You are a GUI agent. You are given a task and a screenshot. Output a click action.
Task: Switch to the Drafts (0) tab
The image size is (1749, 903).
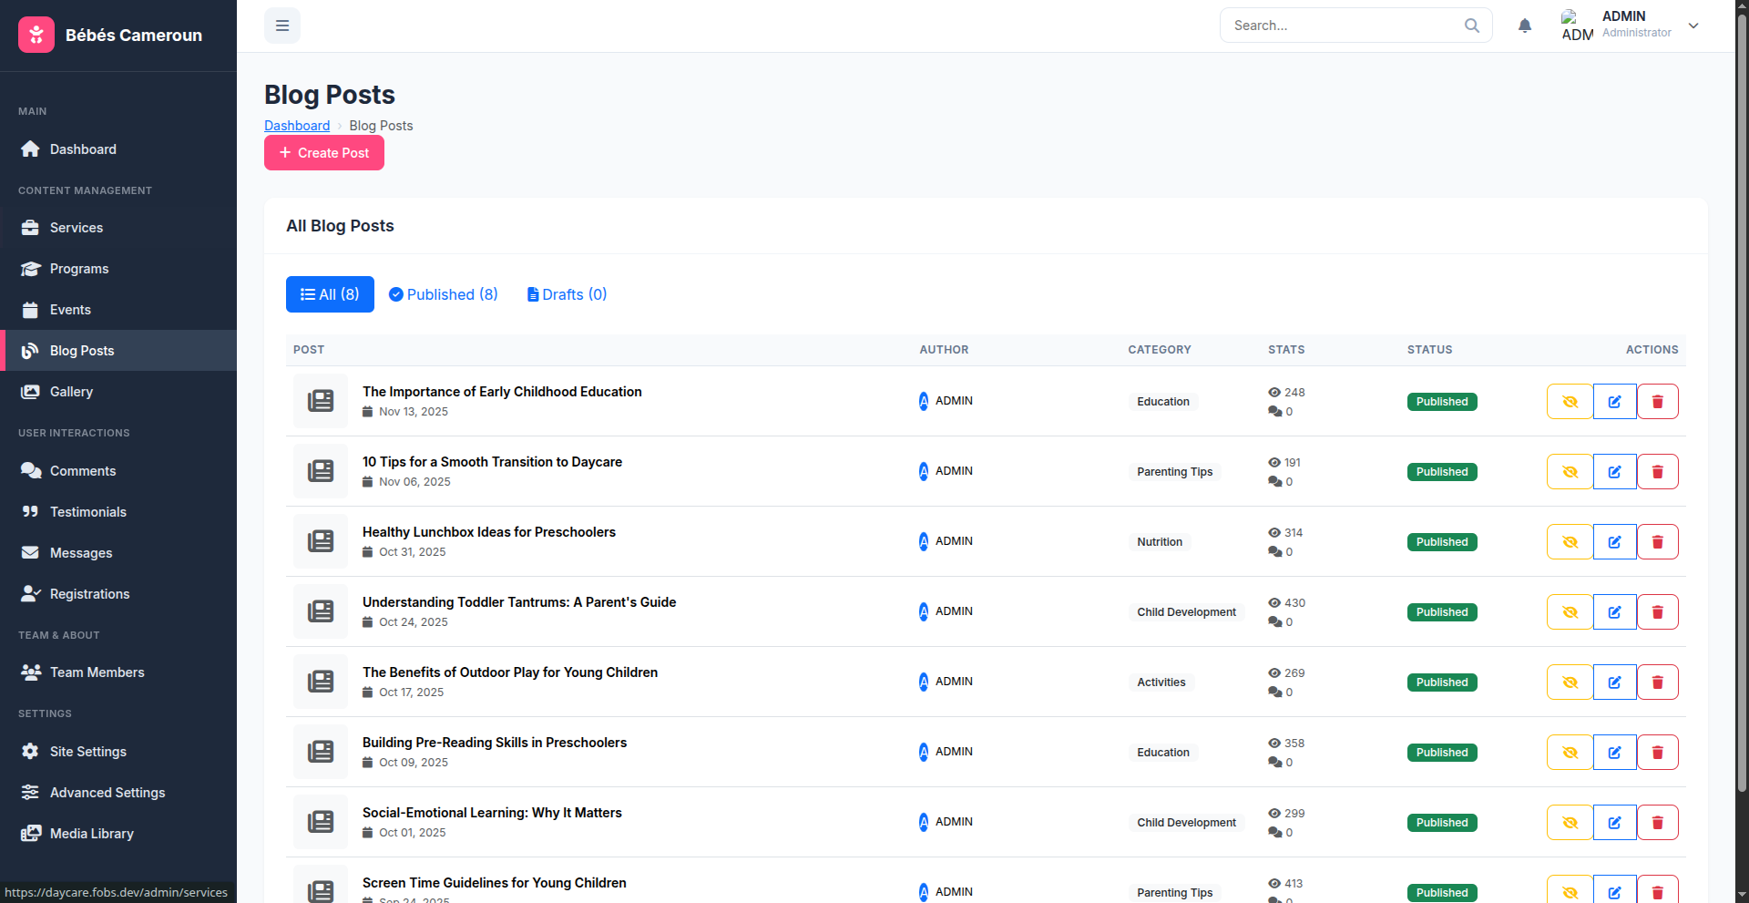[x=567, y=294]
